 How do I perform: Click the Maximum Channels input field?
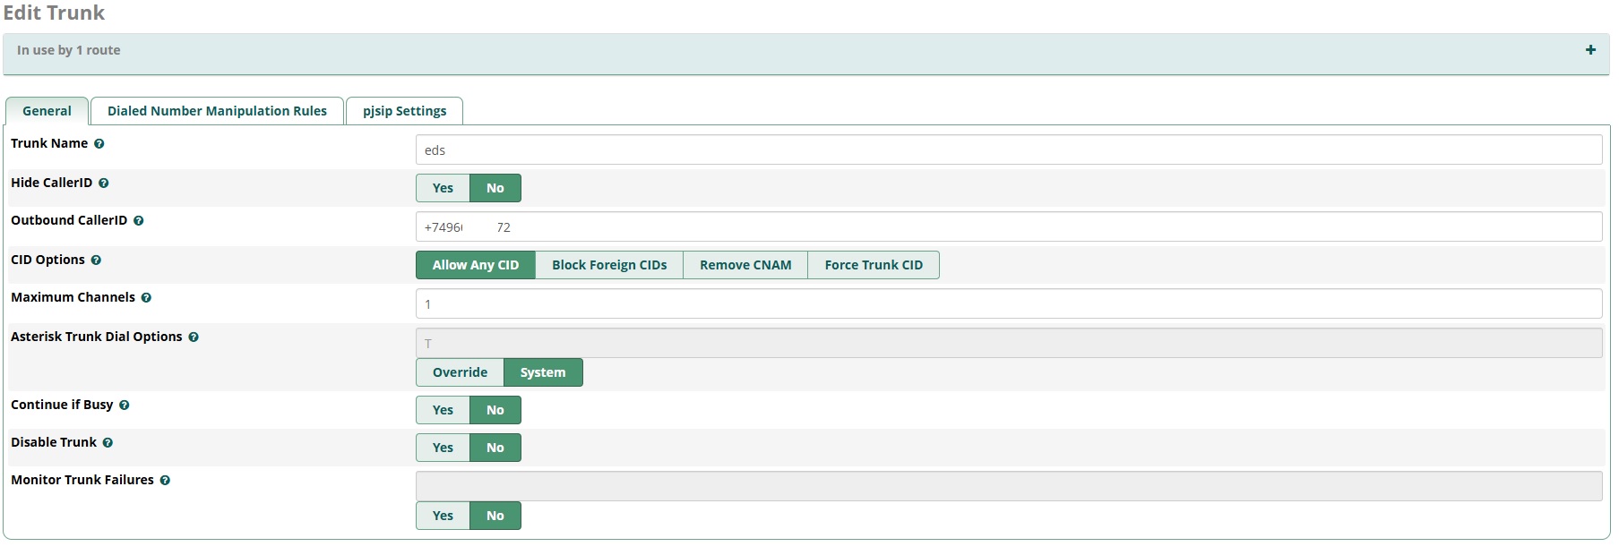click(1008, 304)
